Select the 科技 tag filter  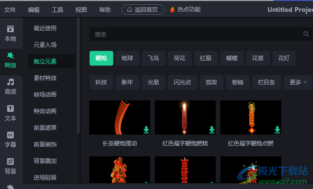coord(101,82)
